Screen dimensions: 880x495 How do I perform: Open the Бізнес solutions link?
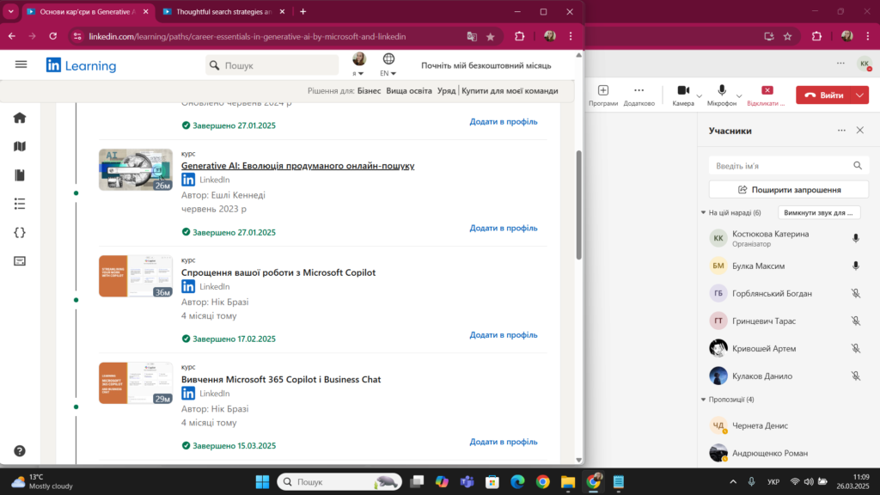[x=369, y=90]
